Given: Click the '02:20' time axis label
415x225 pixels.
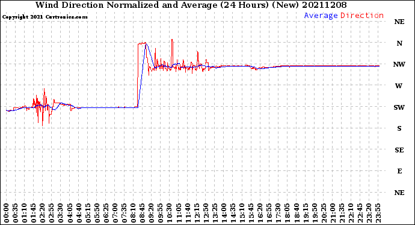Looking at the screenshot, I should 42,213.
